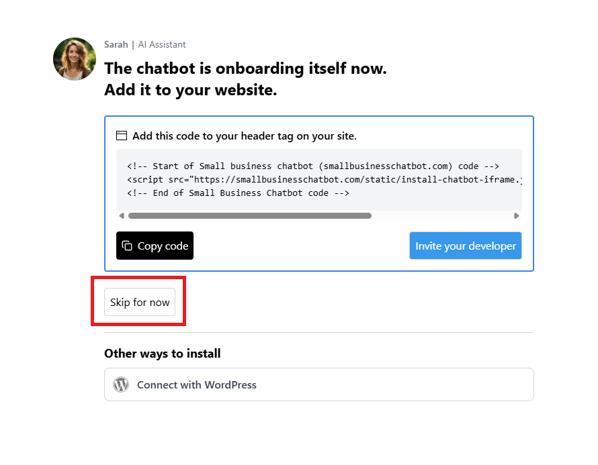Click the Start of Small business chatbot comment
Image resolution: width=598 pixels, height=465 pixels.
tap(313, 166)
